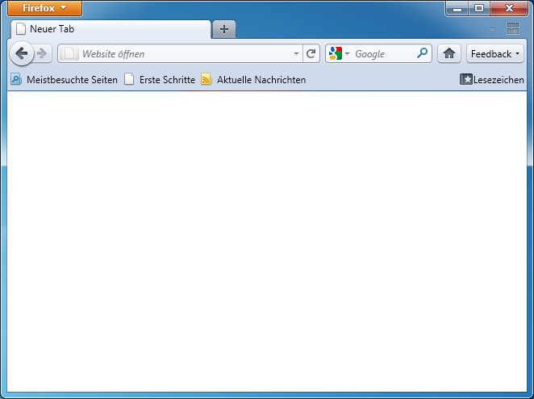Viewport: 534px width, 399px height.
Task: Show tab groups with the grid icon
Action: (x=513, y=28)
